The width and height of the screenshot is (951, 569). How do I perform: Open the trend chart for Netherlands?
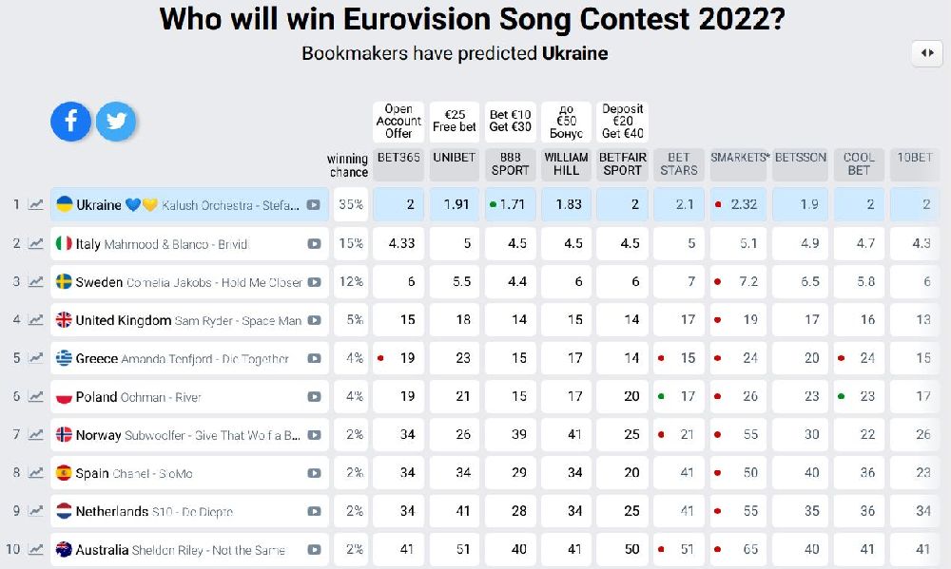[36, 511]
